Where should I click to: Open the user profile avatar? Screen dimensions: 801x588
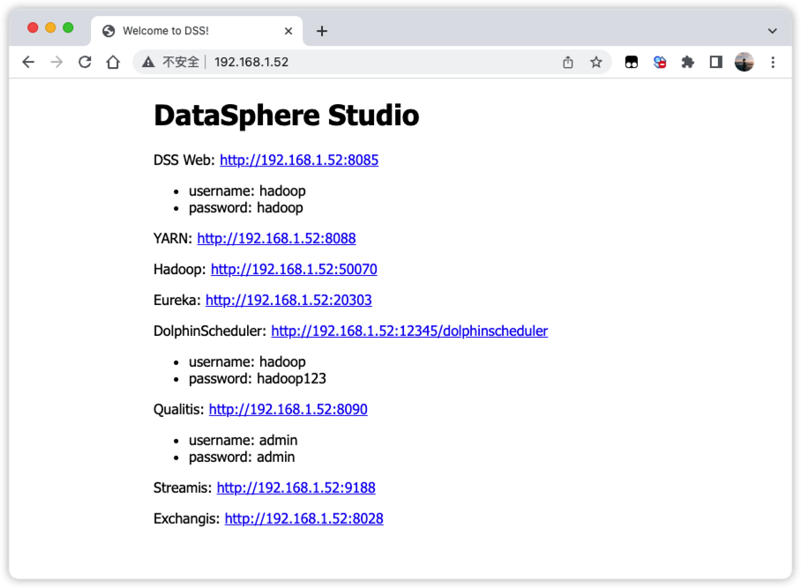point(745,63)
